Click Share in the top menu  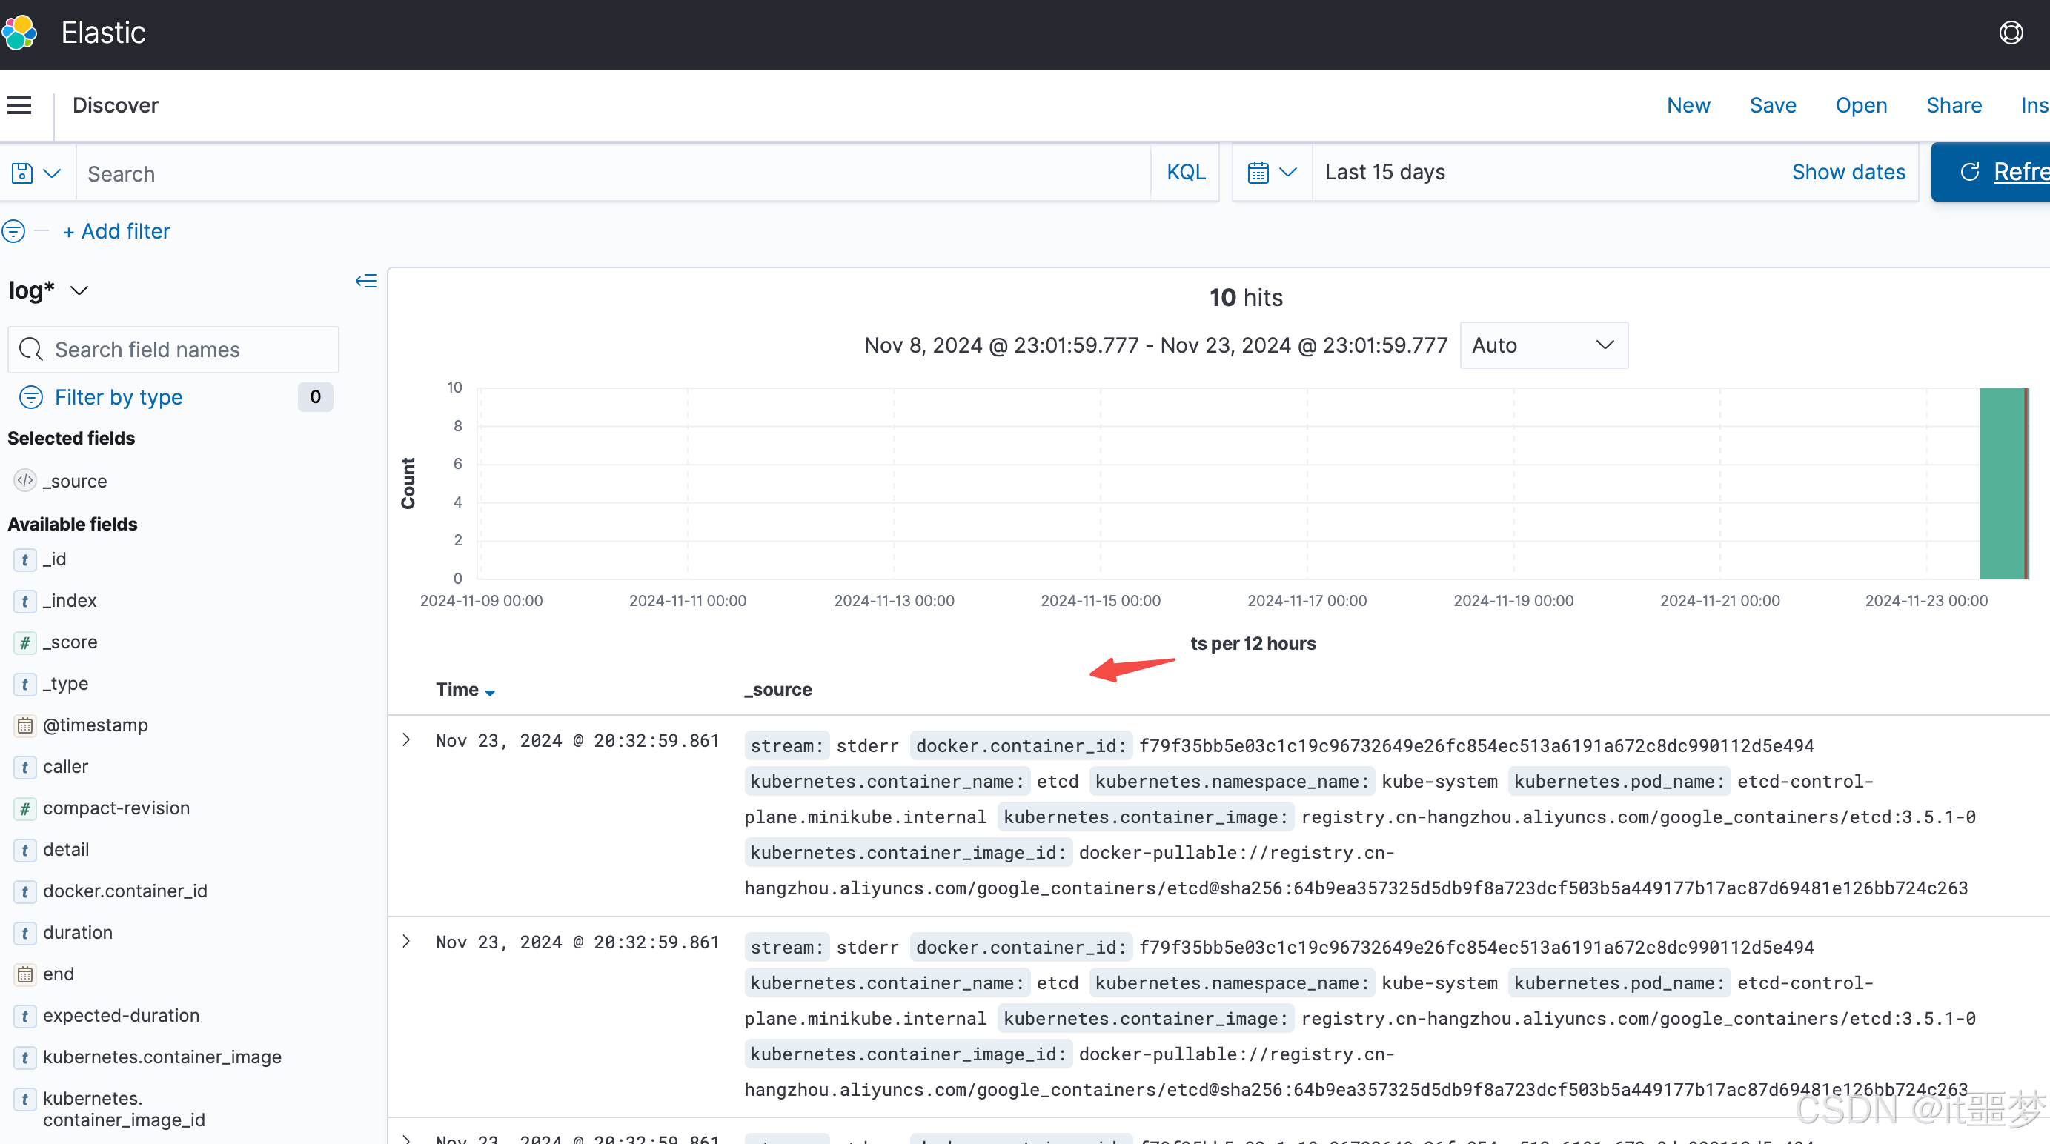[1953, 105]
